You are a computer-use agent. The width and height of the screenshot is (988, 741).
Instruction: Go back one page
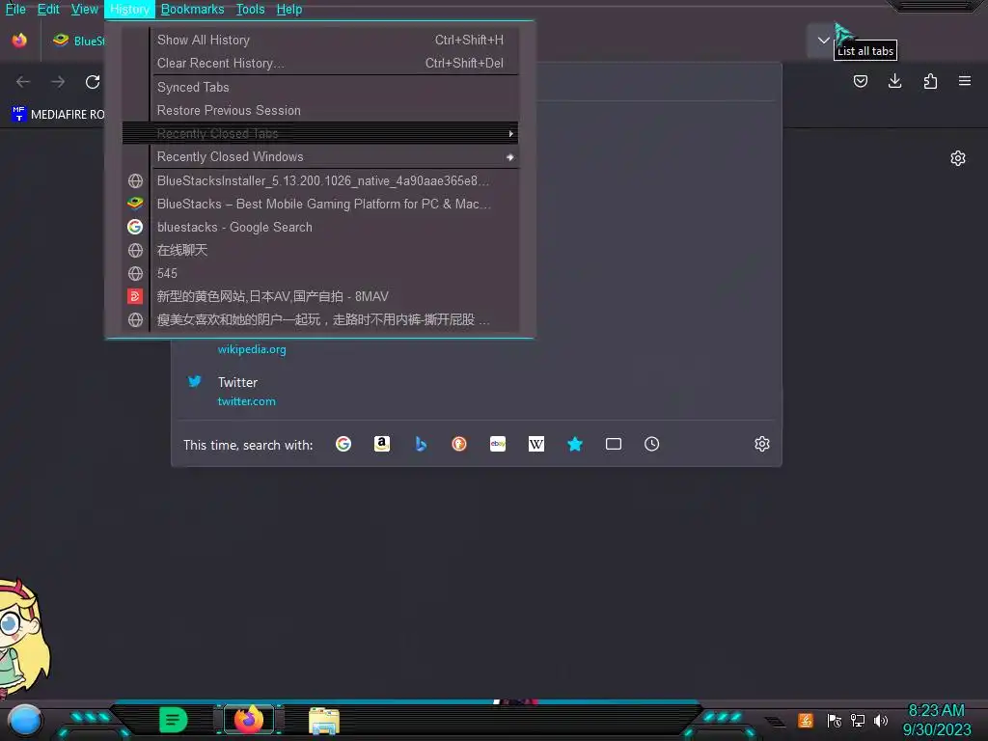click(x=23, y=82)
